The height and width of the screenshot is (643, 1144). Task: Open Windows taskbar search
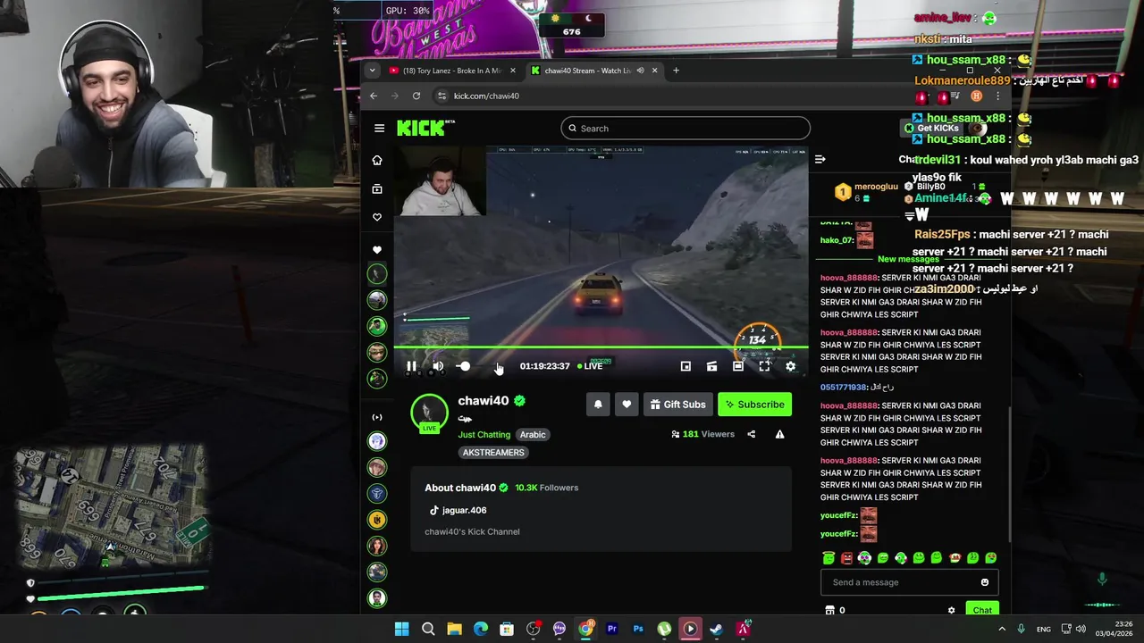[428, 629]
